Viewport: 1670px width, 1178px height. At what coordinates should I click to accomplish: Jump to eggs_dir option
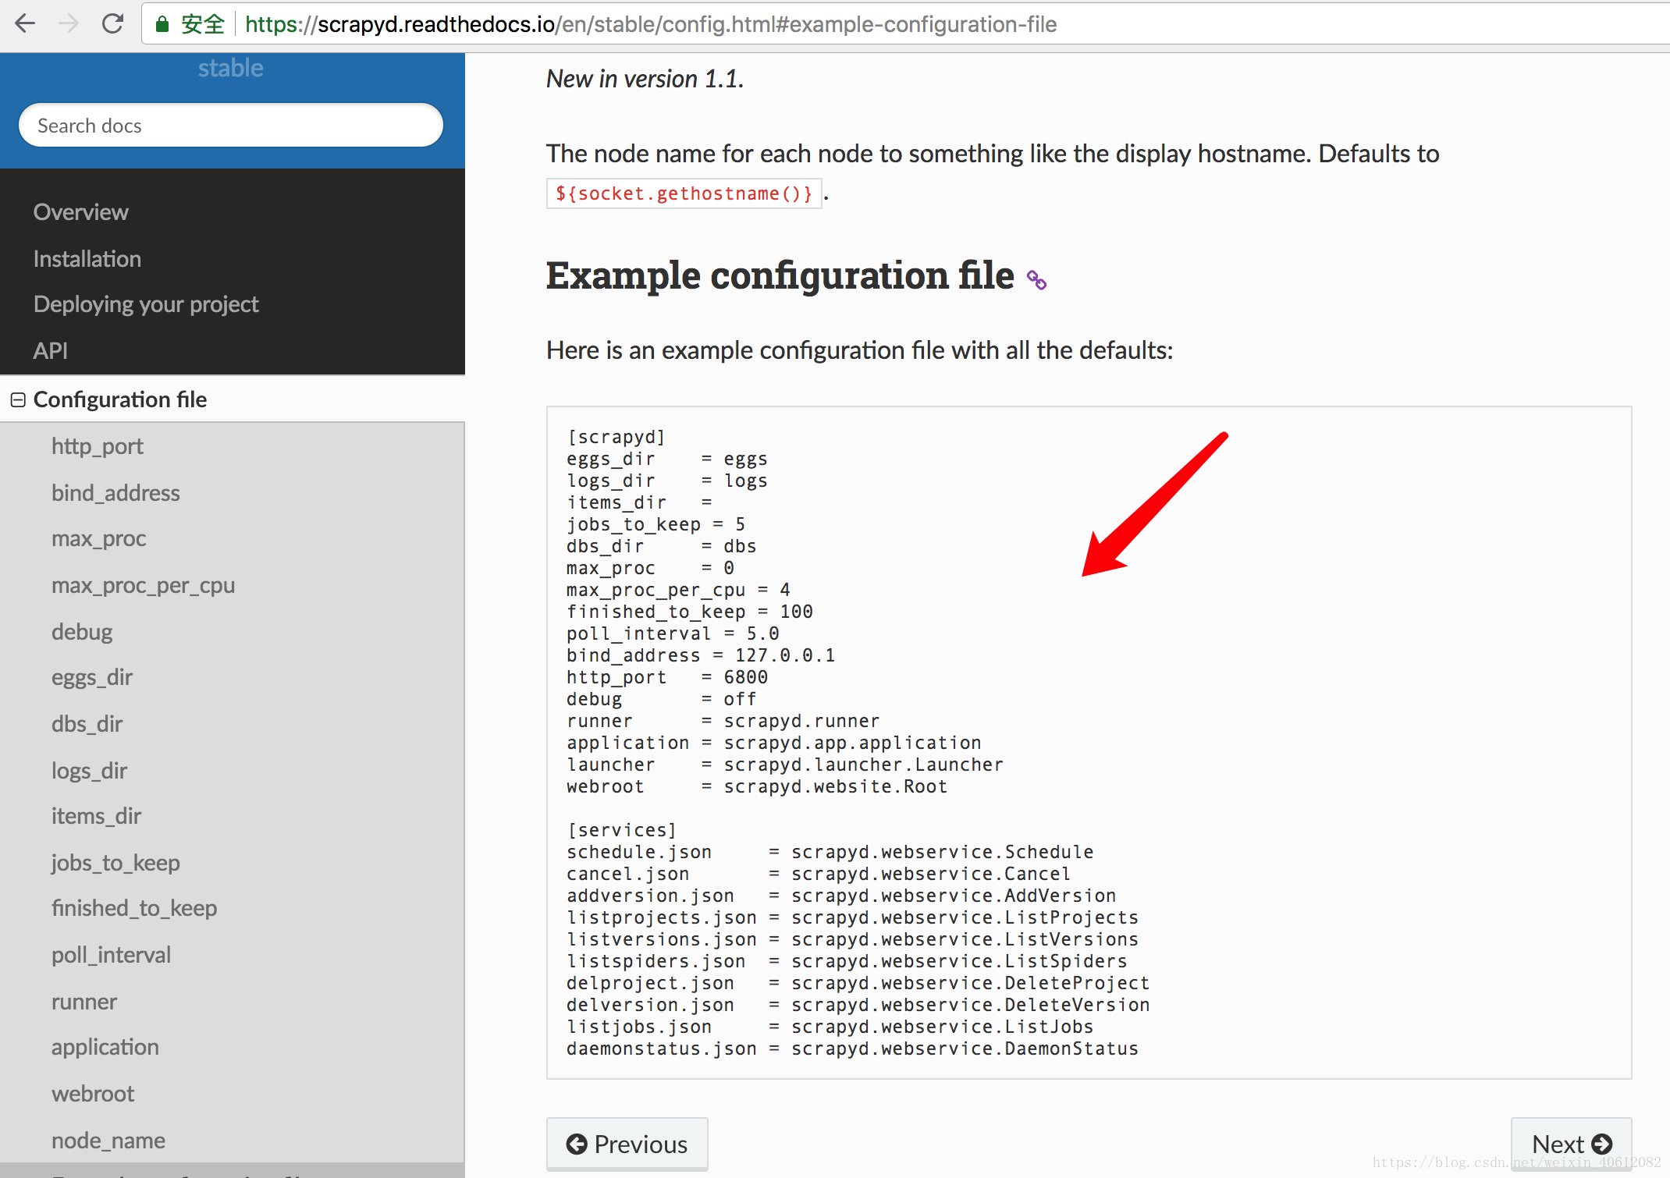pos(92,677)
